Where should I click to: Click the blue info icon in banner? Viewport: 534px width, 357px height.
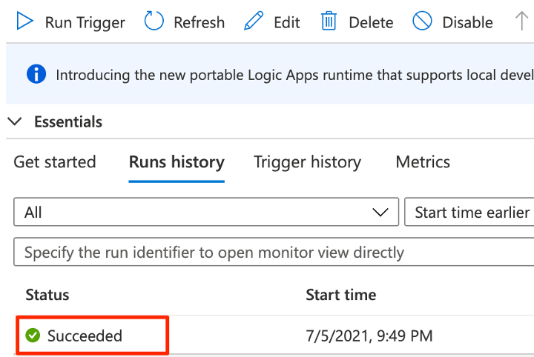[36, 74]
